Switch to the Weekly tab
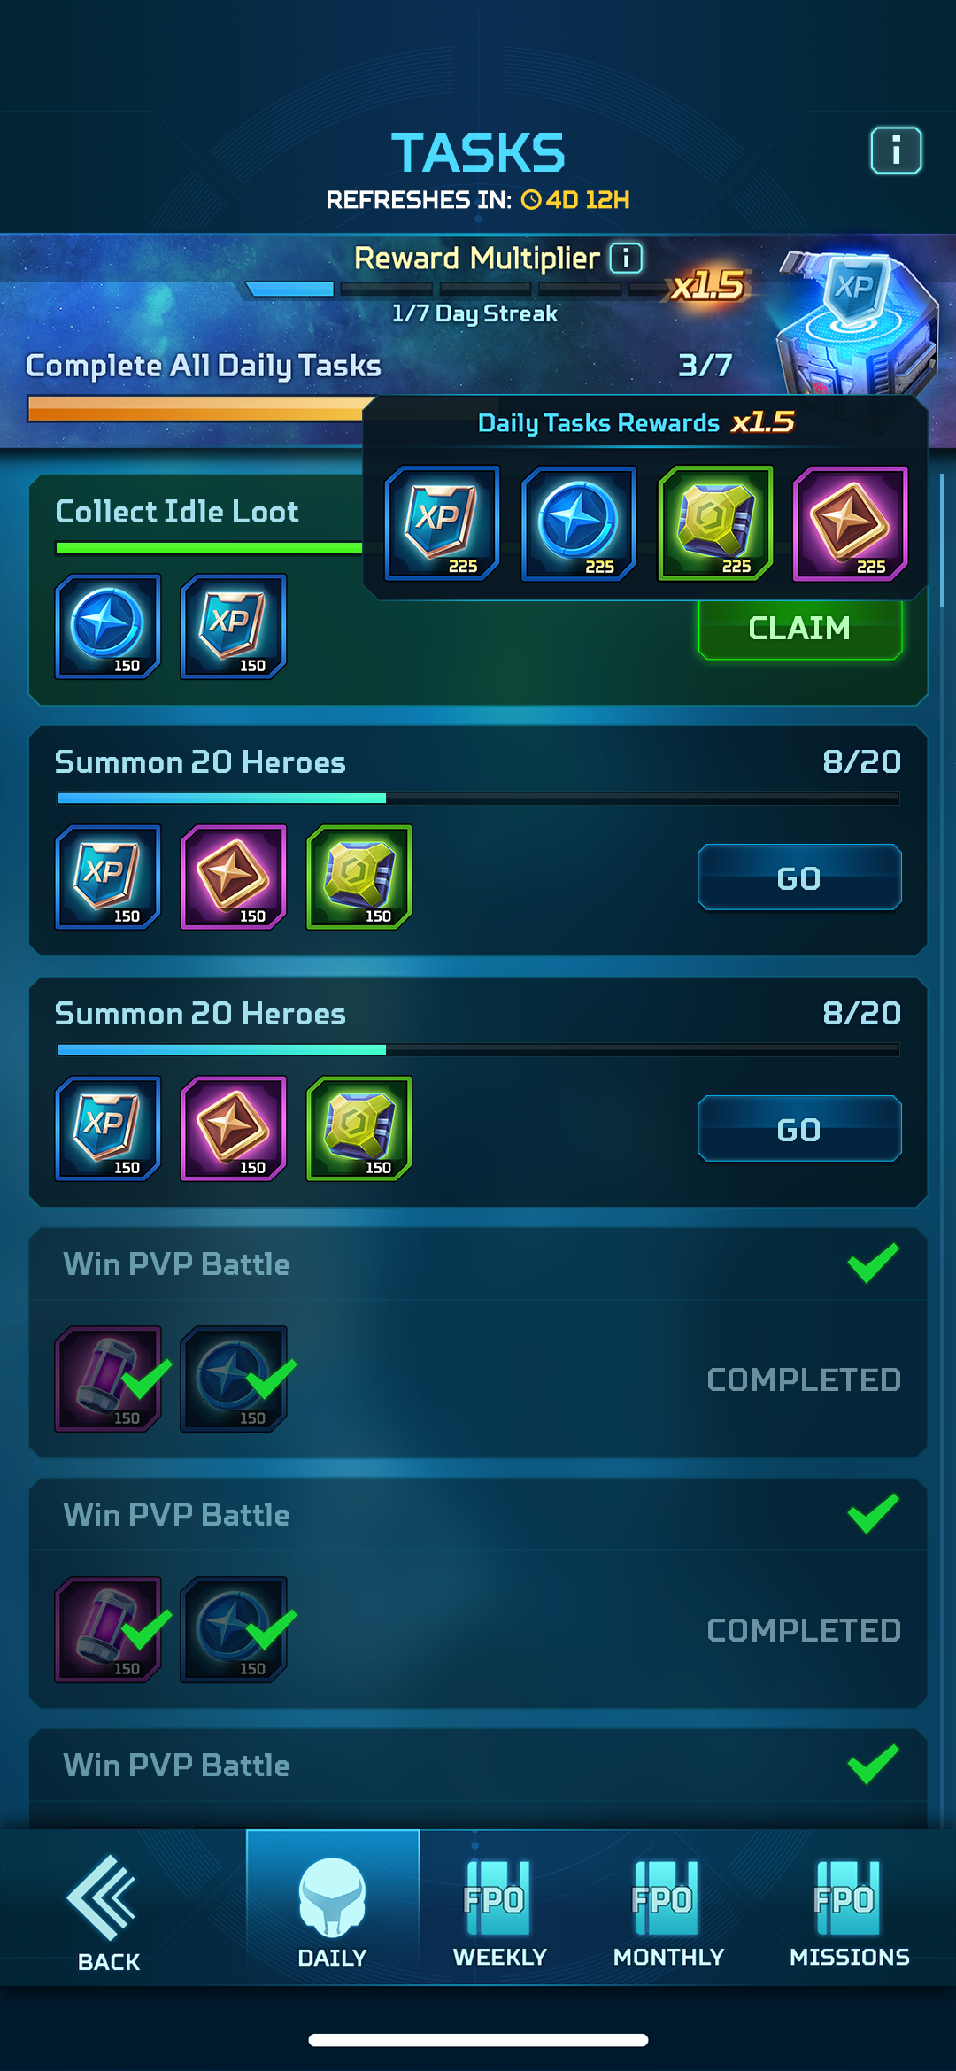Screen dimensions: 956x2071 coord(499,1913)
